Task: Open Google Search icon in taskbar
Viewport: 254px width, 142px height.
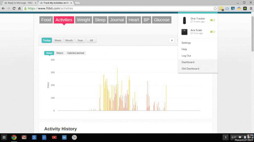Action: 34,137
